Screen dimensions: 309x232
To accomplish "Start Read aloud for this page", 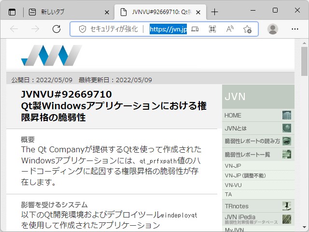I will tap(230, 29).
